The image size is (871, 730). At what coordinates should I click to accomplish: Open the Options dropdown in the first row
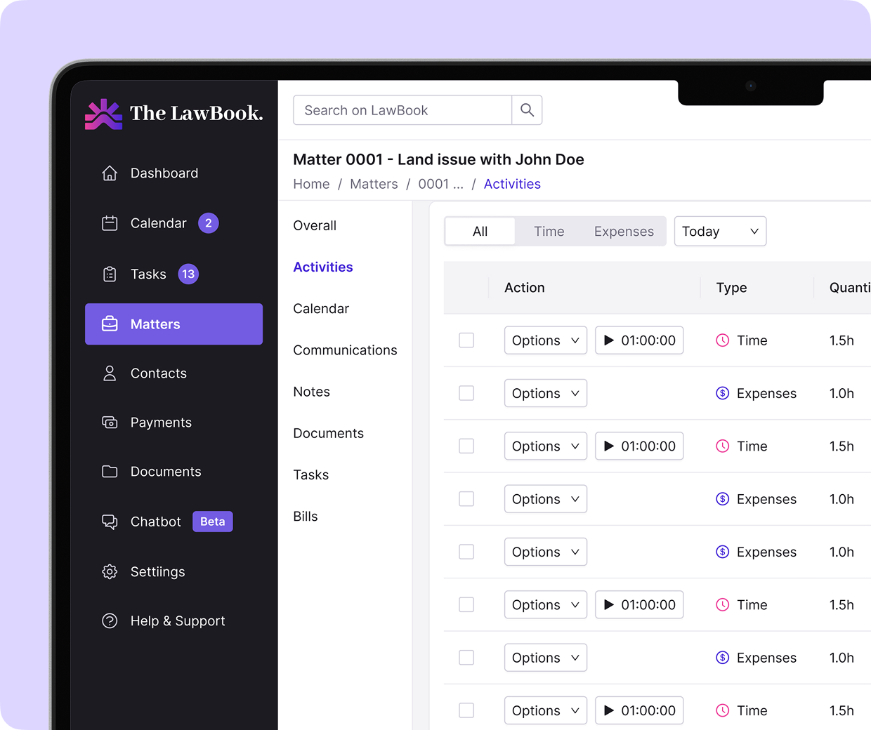tap(546, 340)
